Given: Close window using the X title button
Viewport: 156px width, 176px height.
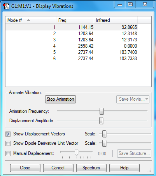Looking at the screenshot, I should (145, 5).
